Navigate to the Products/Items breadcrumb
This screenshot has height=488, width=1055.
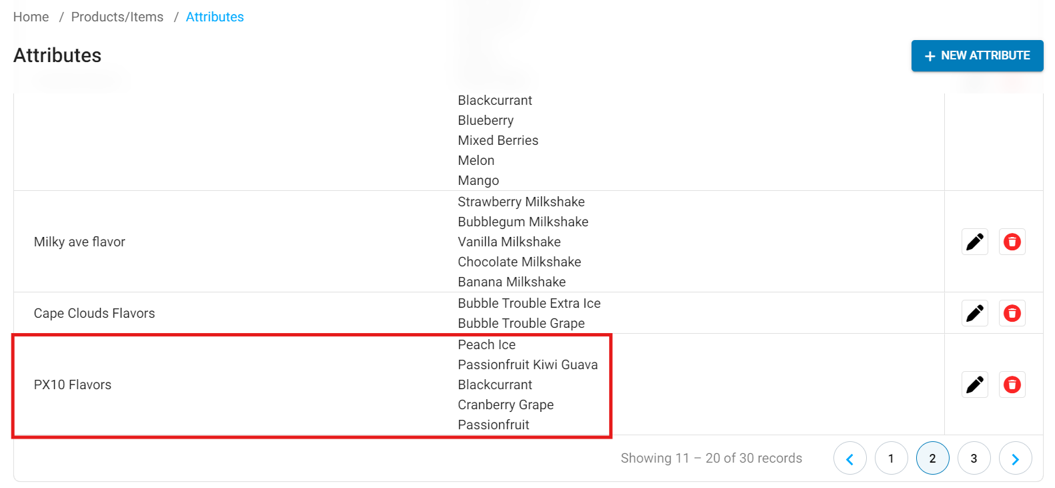117,17
